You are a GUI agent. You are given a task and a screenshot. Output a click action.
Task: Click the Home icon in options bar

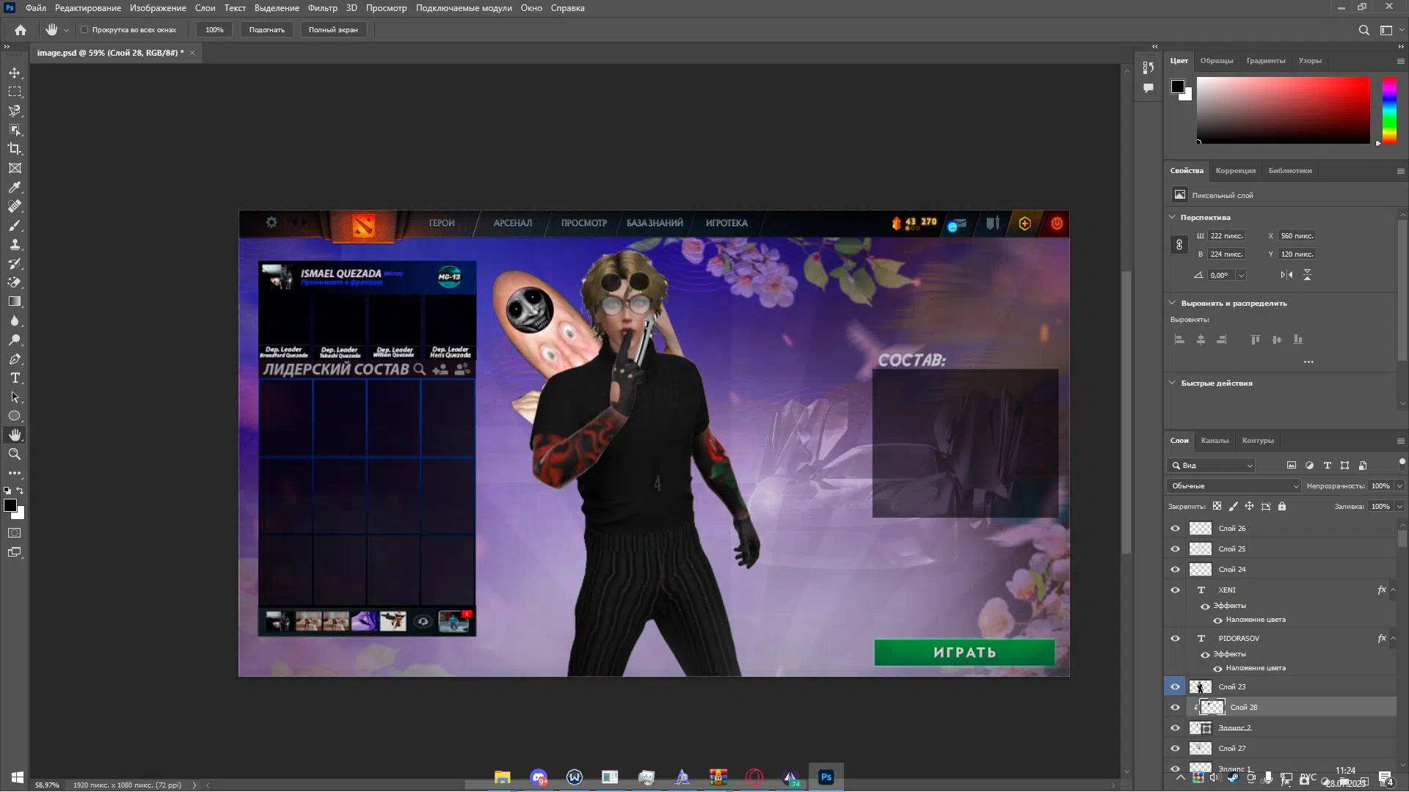click(21, 30)
